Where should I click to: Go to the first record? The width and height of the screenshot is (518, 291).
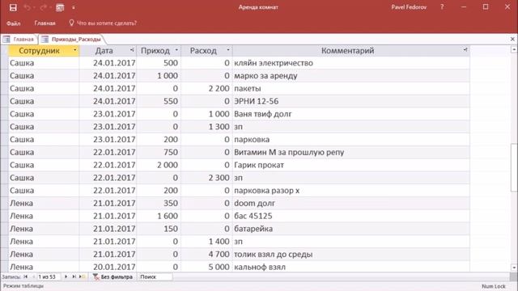pyautogui.click(x=26, y=276)
